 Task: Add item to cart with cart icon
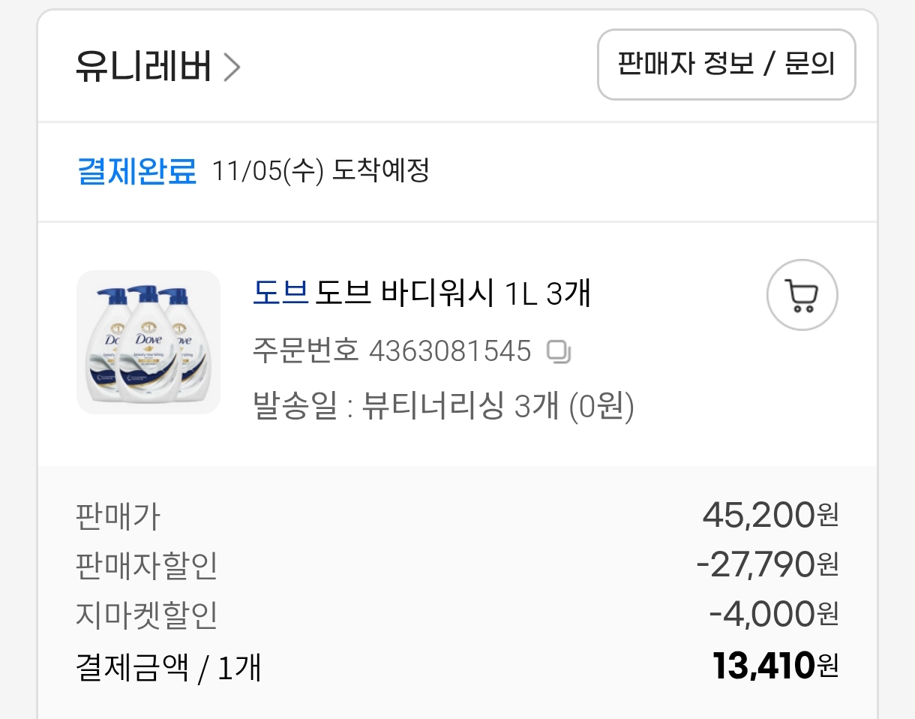tap(802, 295)
